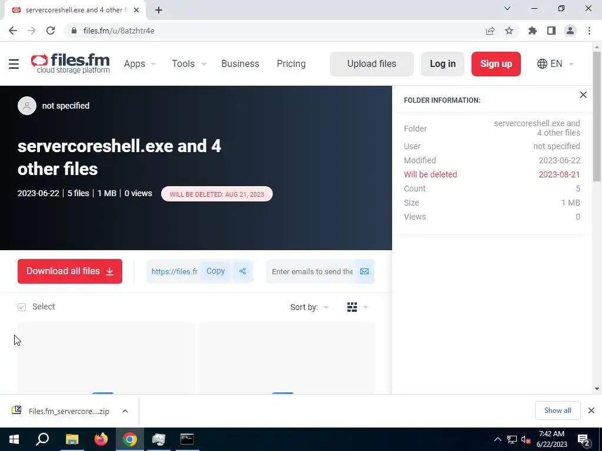The width and height of the screenshot is (602, 451).
Task: Click the Log in button
Action: point(443,63)
